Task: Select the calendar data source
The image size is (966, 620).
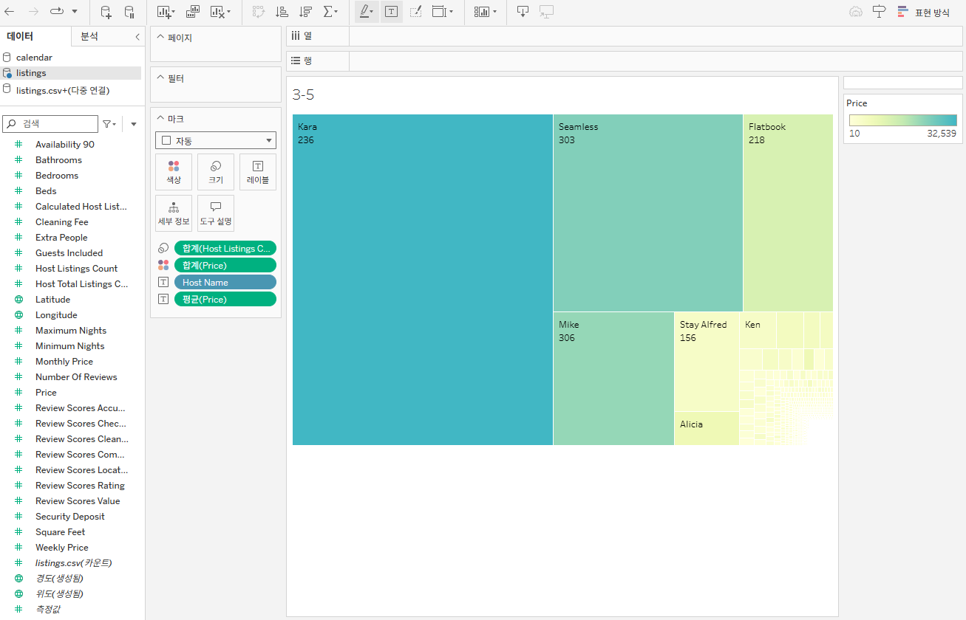Action: pos(34,57)
